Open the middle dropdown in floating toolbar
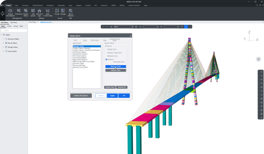264x154 pixels. click(151, 27)
